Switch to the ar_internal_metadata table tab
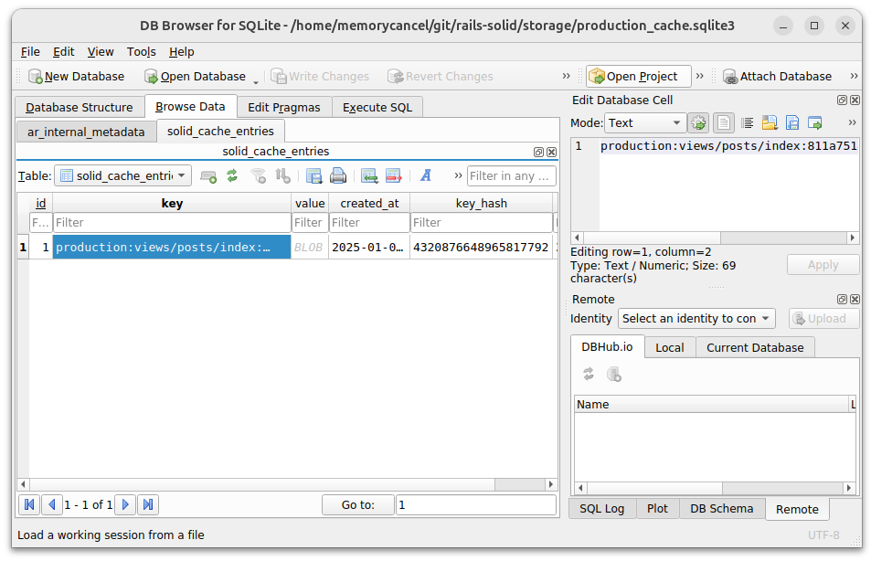 coord(86,132)
